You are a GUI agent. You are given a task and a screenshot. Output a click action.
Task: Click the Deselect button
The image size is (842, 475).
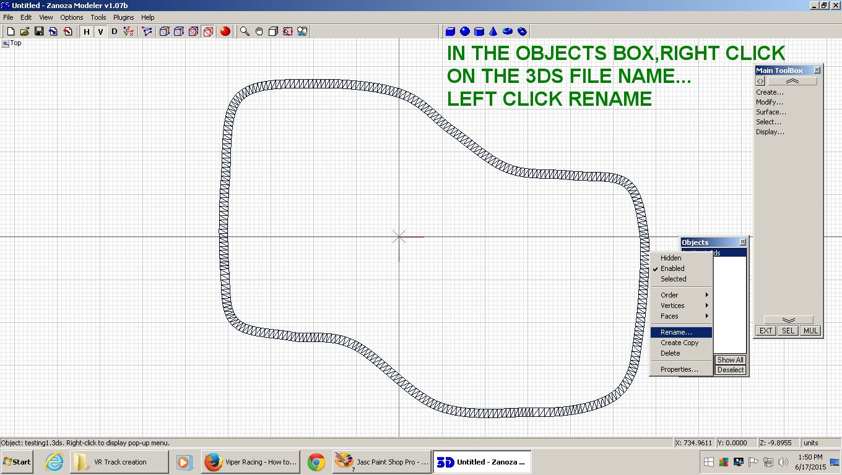[x=731, y=370]
